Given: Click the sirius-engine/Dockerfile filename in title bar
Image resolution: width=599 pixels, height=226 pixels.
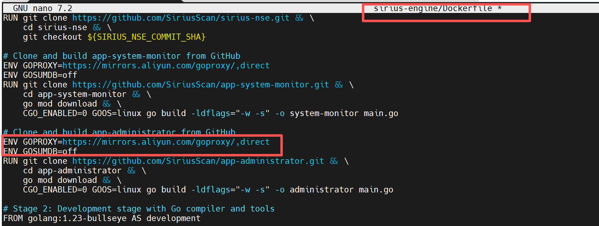Looking at the screenshot, I should [x=433, y=9].
